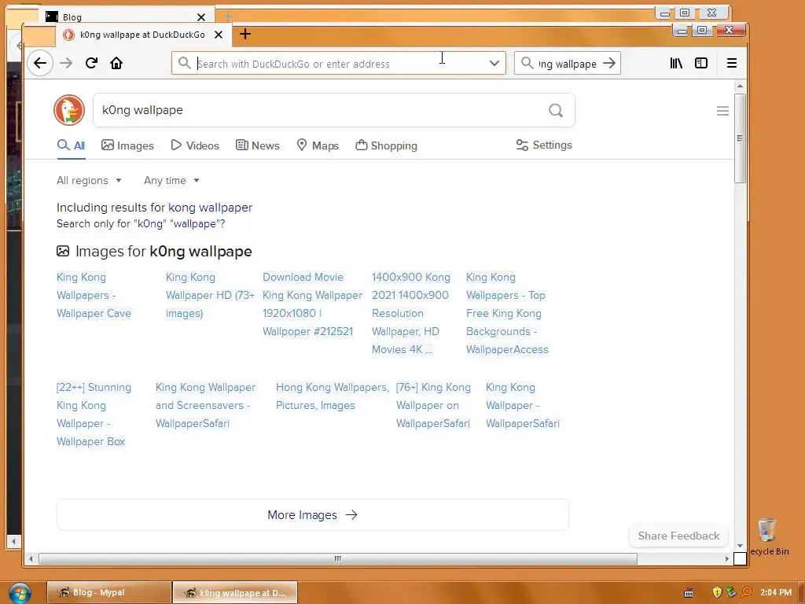The height and width of the screenshot is (604, 805).
Task: Open 1400x900 Kong 2021 Resolution Wallpaper link
Action: pos(410,313)
